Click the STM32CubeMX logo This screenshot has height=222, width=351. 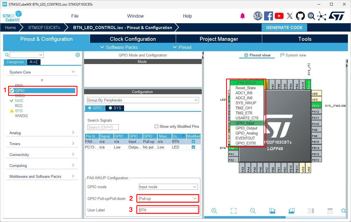point(12,16)
